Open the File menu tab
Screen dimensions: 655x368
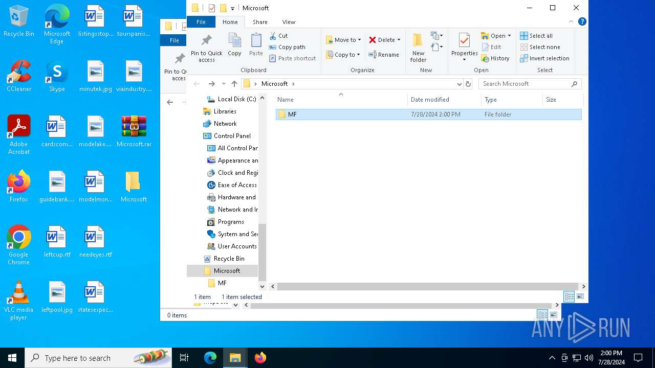(x=201, y=22)
